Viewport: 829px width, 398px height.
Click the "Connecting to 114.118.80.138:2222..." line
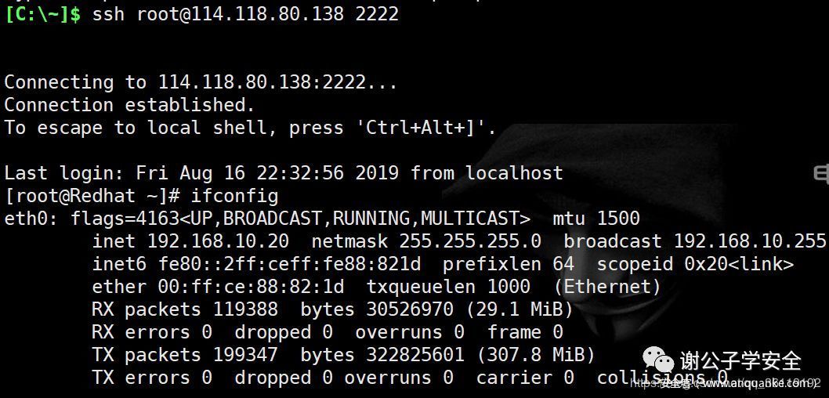[x=201, y=82]
